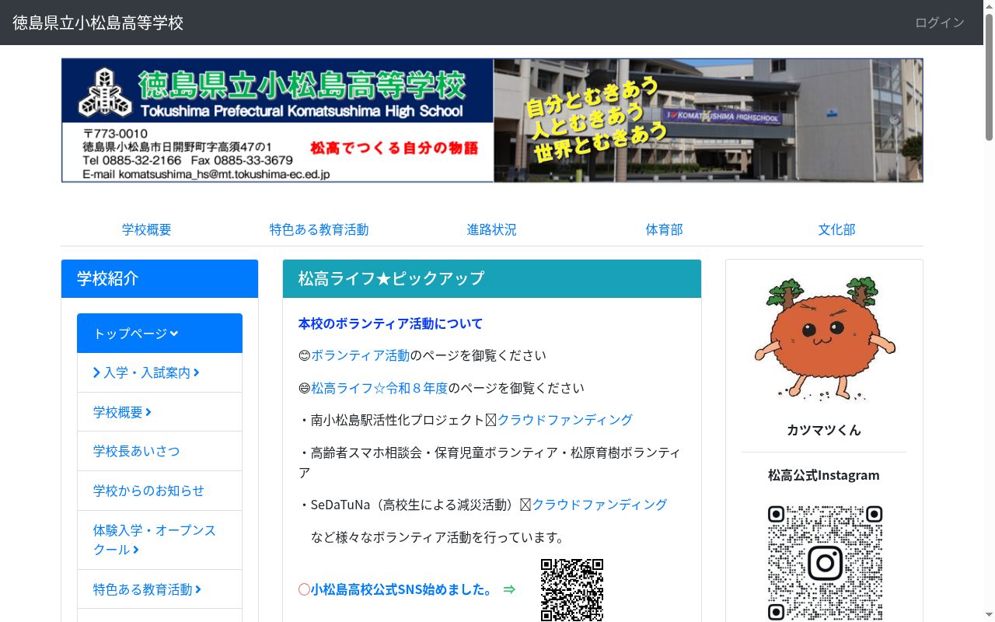Click the Katsumatsu-kun mascot image
Screen dimensions: 995x622
(824, 339)
